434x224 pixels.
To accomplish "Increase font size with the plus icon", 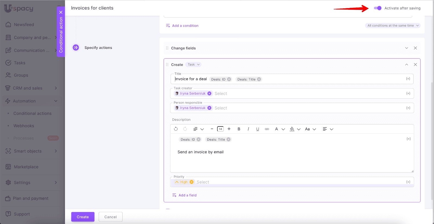I will (x=229, y=129).
